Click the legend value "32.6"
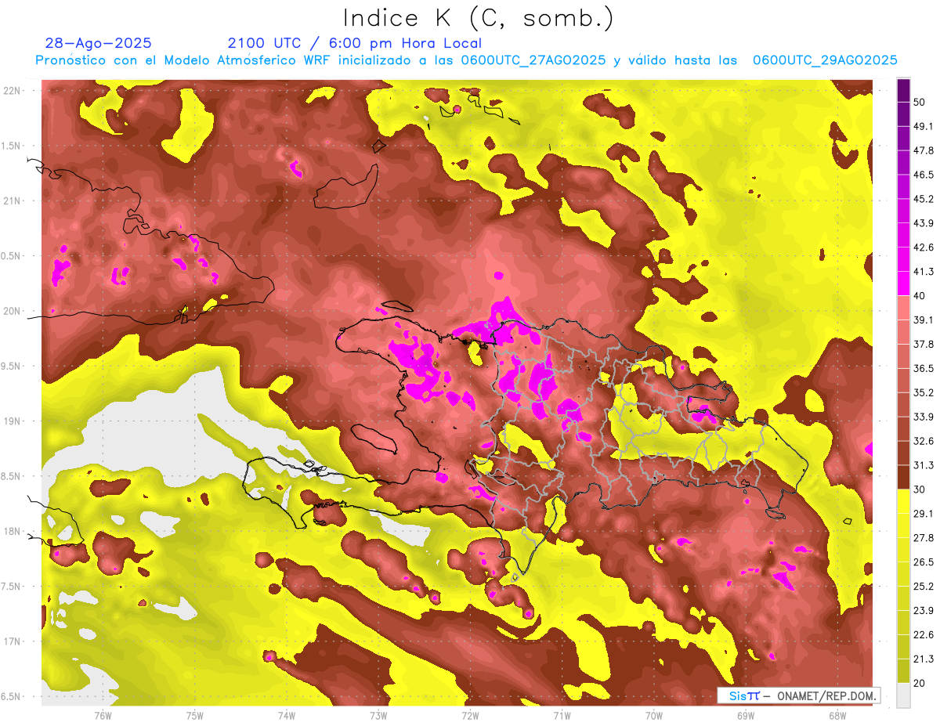Image resolution: width=940 pixels, height=726 pixels. [x=923, y=441]
